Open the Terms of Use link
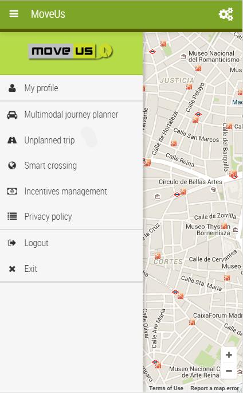The width and height of the screenshot is (243, 393). click(x=166, y=388)
